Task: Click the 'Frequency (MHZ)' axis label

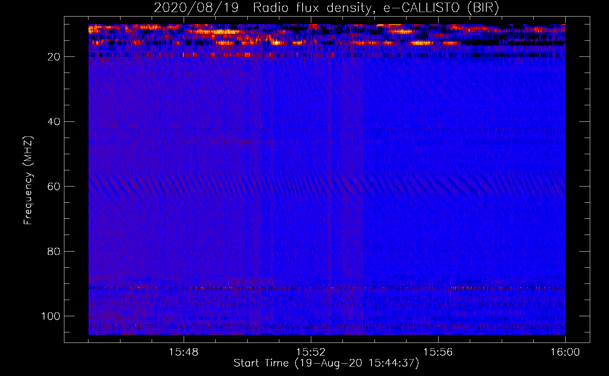Action: (28, 180)
